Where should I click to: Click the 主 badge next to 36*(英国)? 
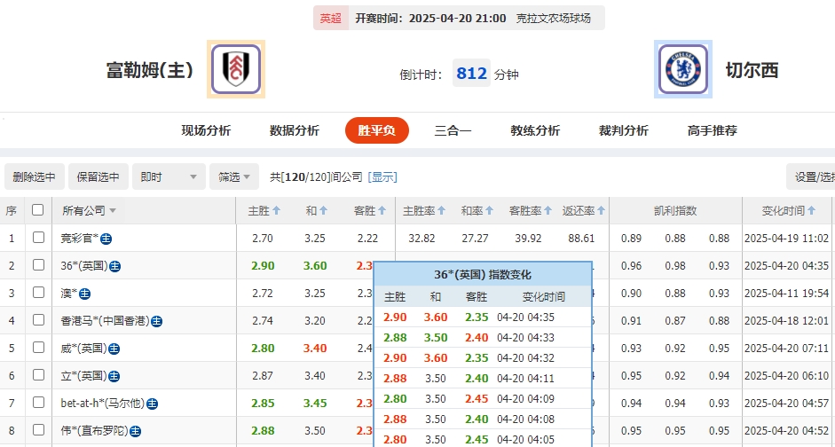[115, 266]
